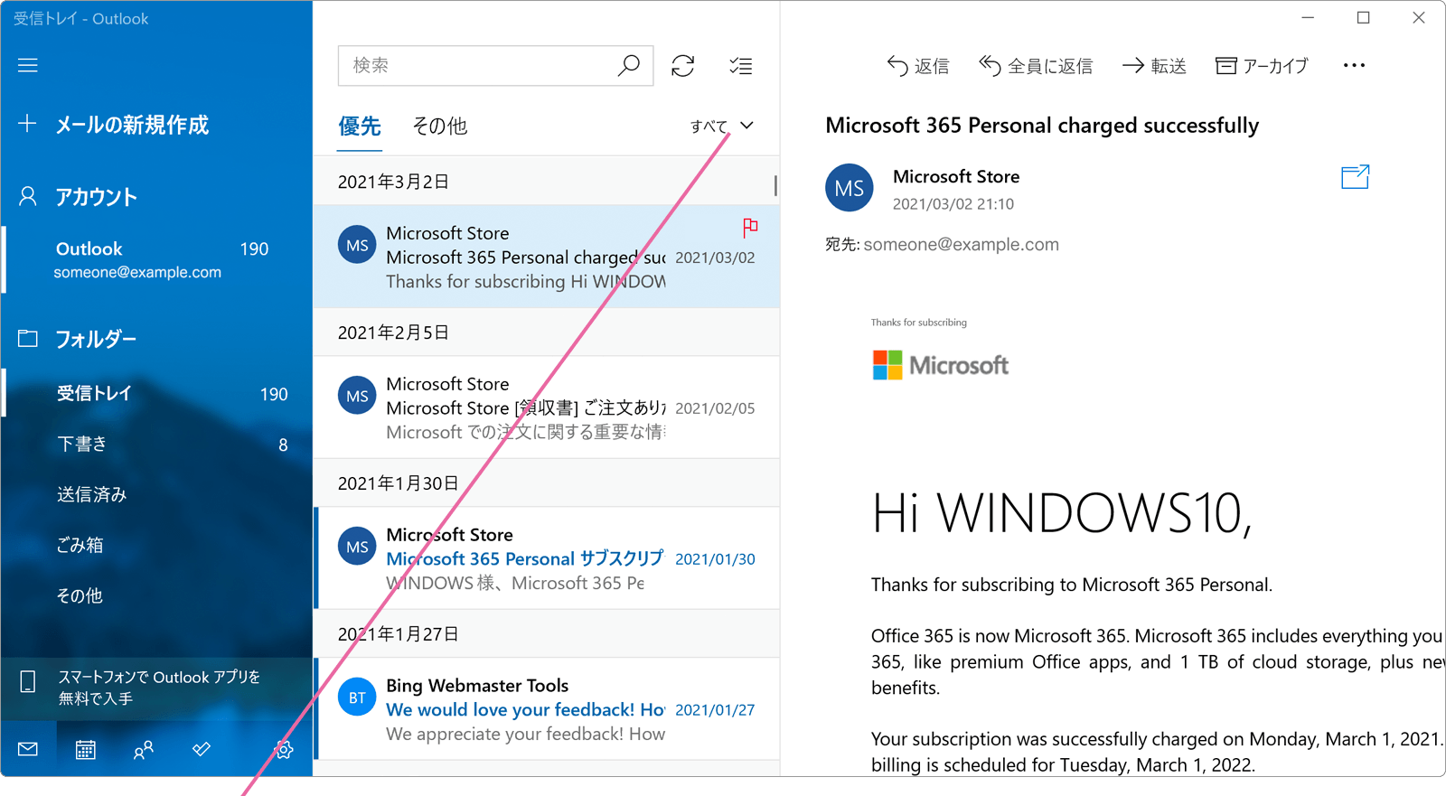This screenshot has height=796, width=1446.
Task: Click phone icon for Outlook app promo
Action: tap(28, 681)
